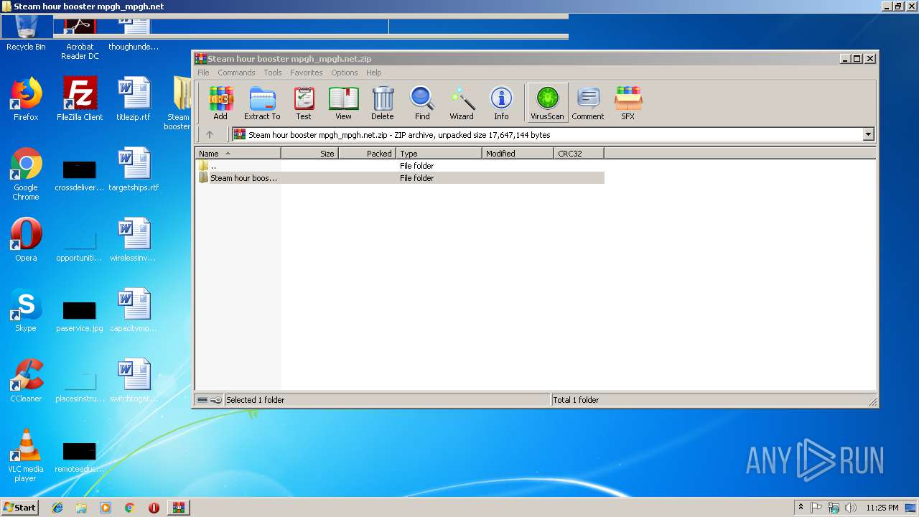This screenshot has height=517, width=919.
Task: Select FileZilla Client desktop shortcut
Action: pyautogui.click(x=80, y=99)
